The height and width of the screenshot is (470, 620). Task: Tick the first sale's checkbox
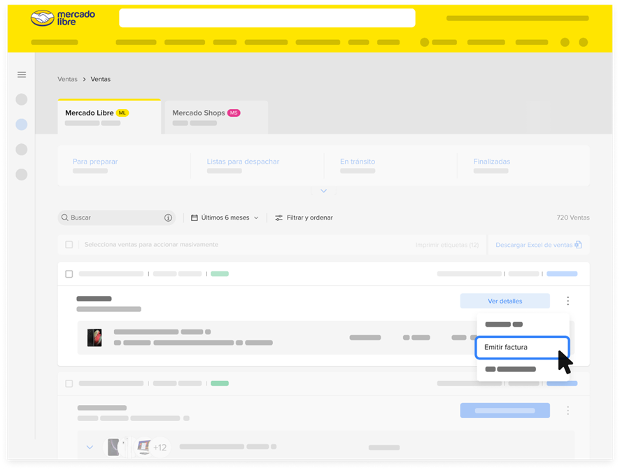[x=69, y=273]
